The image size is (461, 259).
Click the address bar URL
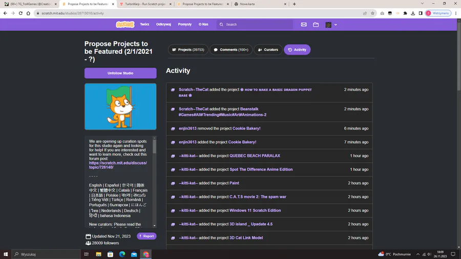click(x=73, y=13)
